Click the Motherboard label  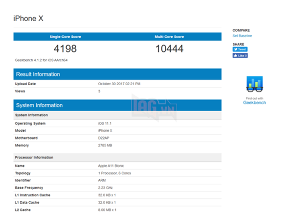tap(26, 138)
